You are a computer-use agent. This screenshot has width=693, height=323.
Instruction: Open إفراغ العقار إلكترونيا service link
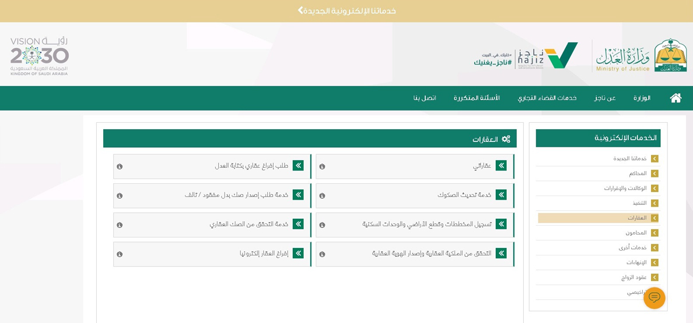click(x=264, y=253)
